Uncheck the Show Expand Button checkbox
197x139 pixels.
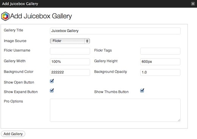click(52, 90)
